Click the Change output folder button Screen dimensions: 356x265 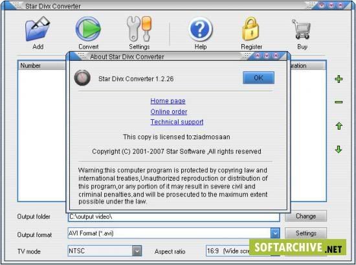coord(306,216)
